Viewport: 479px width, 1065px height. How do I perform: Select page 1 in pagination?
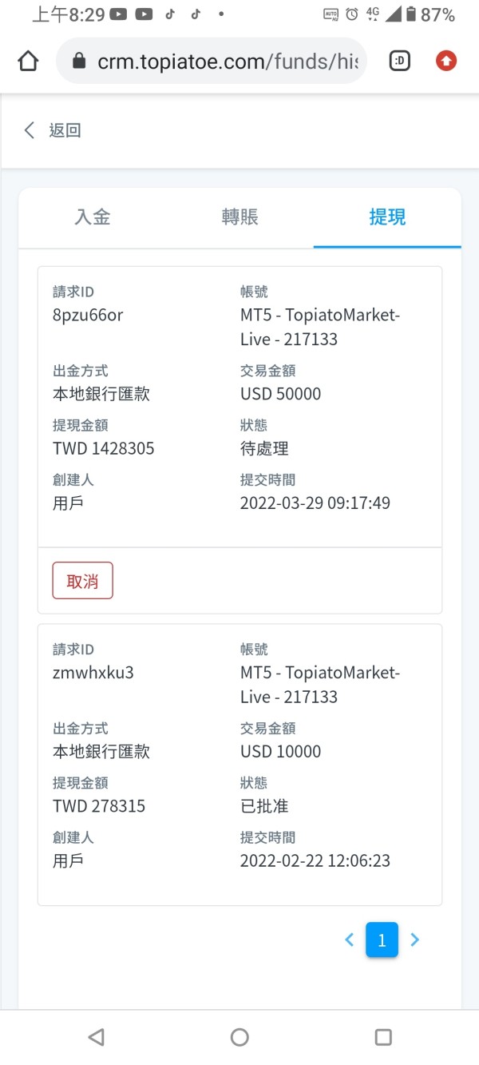click(x=382, y=940)
